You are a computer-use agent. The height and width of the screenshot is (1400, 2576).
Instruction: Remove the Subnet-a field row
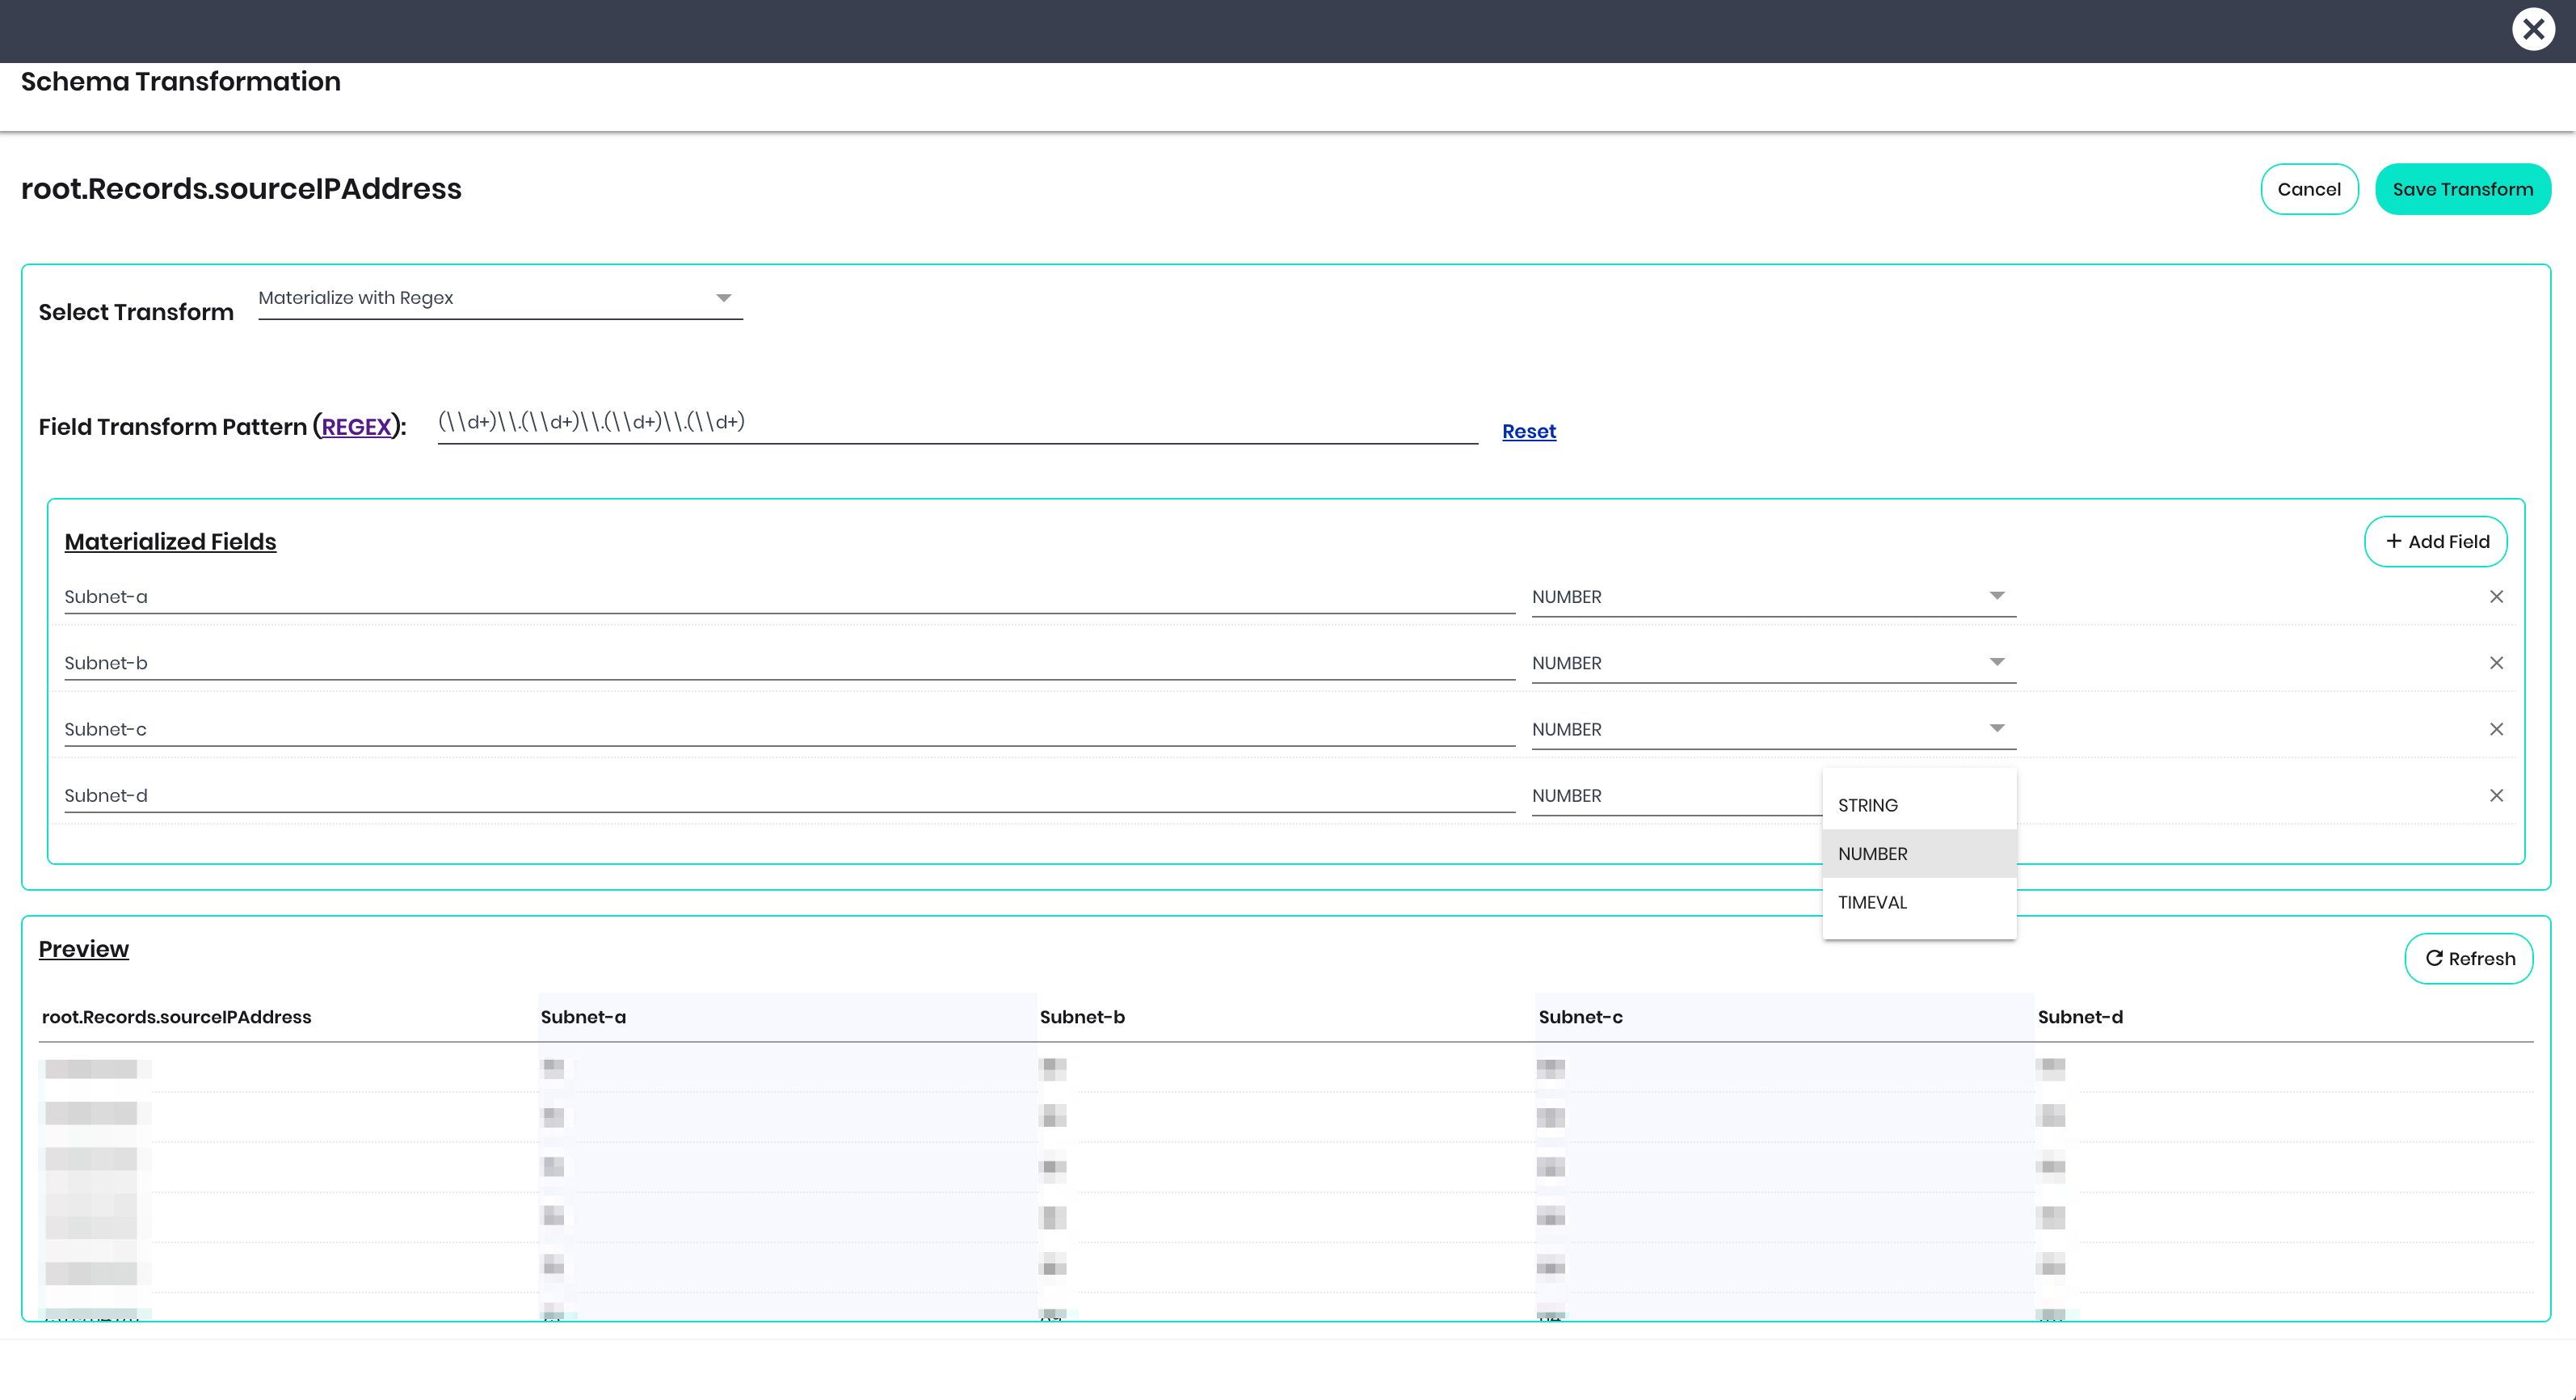point(2496,597)
